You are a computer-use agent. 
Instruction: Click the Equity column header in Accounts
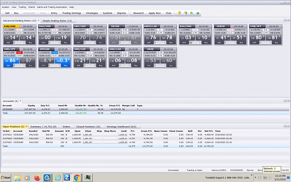click(x=31, y=105)
